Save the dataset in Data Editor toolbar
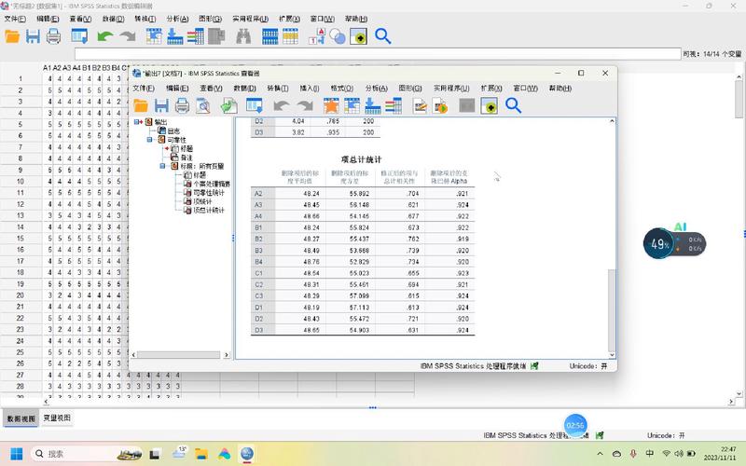746x466 pixels. point(33,36)
